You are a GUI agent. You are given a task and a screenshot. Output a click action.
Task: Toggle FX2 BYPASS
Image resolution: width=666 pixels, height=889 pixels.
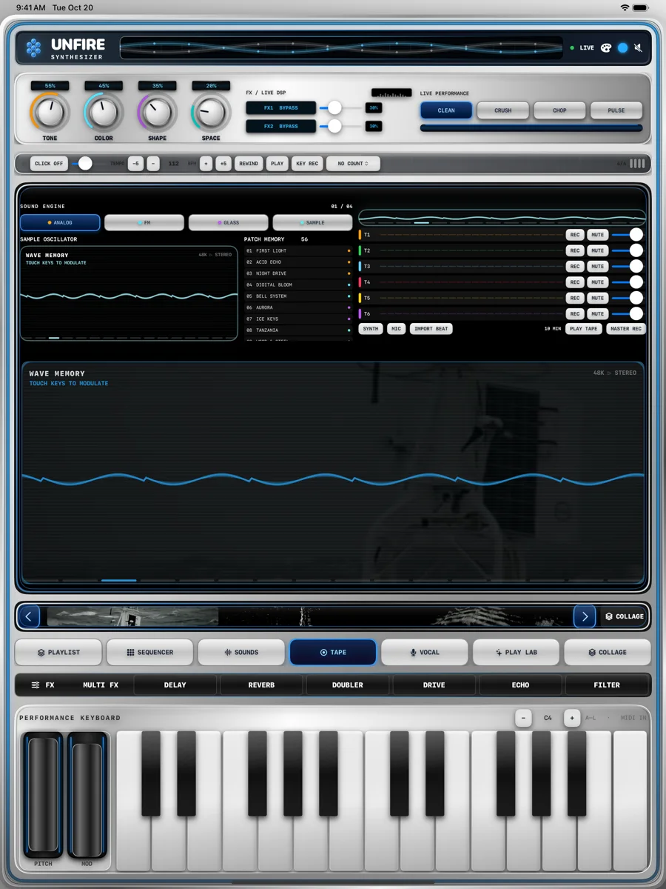click(281, 127)
